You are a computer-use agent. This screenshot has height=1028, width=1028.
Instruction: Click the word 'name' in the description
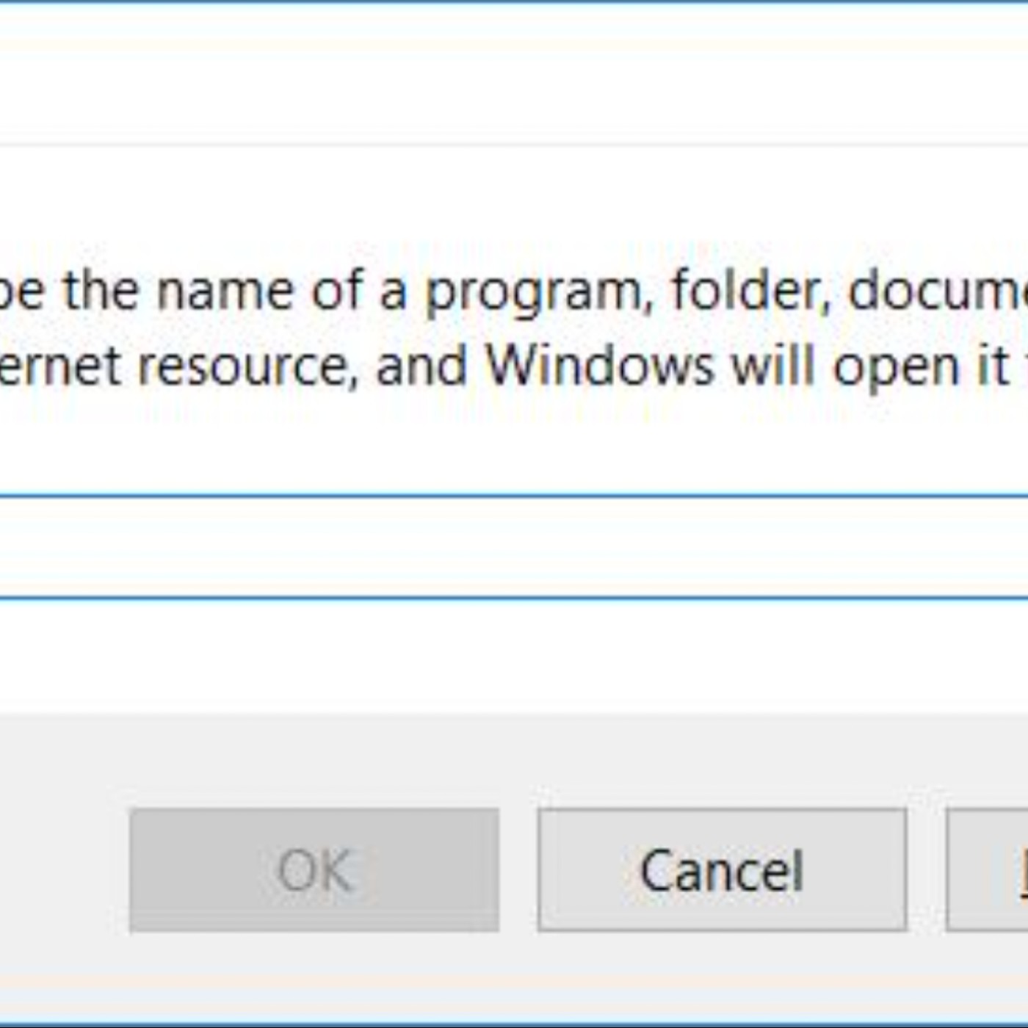coord(225,290)
